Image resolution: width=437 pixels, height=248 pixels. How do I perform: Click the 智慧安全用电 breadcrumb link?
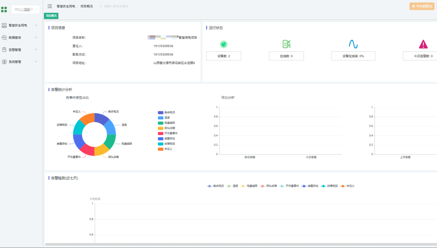[66, 7]
